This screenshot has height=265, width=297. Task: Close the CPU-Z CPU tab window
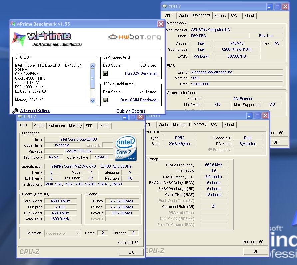140,117
